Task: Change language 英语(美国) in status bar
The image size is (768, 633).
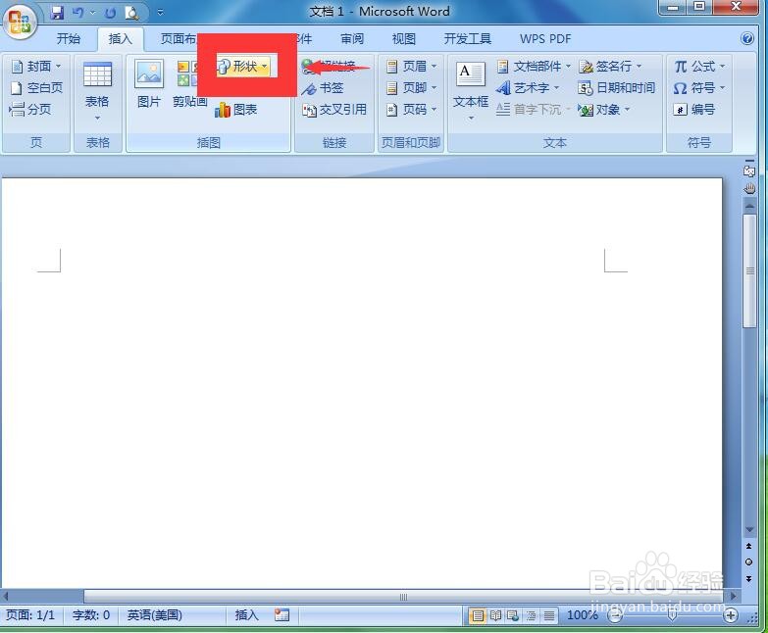Action: (x=155, y=615)
